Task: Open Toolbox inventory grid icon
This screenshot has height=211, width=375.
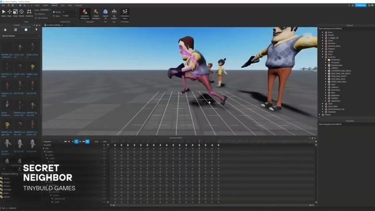Action: [x=16, y=30]
